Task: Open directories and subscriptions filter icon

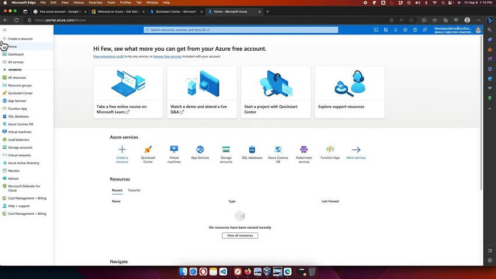Action: coord(386,30)
